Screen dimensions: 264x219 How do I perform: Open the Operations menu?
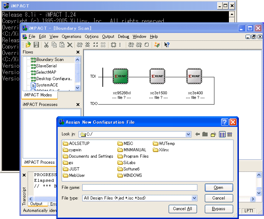71,36
